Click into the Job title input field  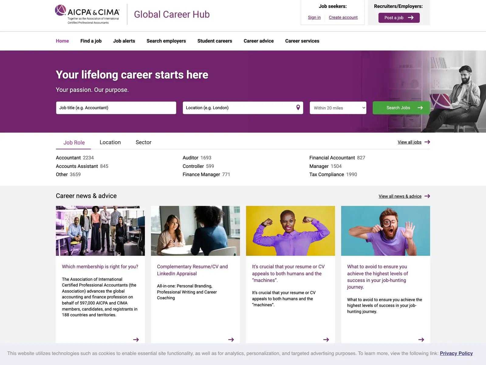116,108
